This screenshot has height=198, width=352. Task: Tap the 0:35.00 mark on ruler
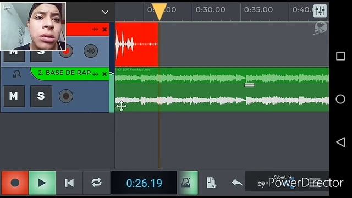[x=258, y=10]
